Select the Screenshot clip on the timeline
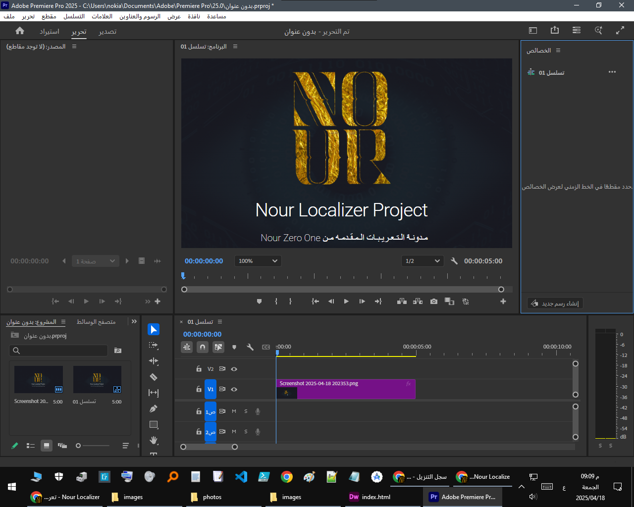 [347, 389]
